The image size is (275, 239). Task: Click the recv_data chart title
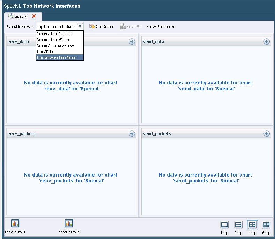coord(18,42)
